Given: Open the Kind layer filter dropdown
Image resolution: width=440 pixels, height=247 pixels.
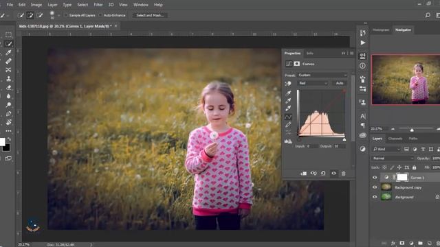Looking at the screenshot, I should point(386,150).
